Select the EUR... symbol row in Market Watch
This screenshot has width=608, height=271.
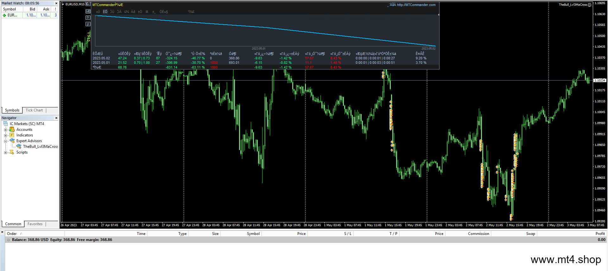[x=30, y=15]
